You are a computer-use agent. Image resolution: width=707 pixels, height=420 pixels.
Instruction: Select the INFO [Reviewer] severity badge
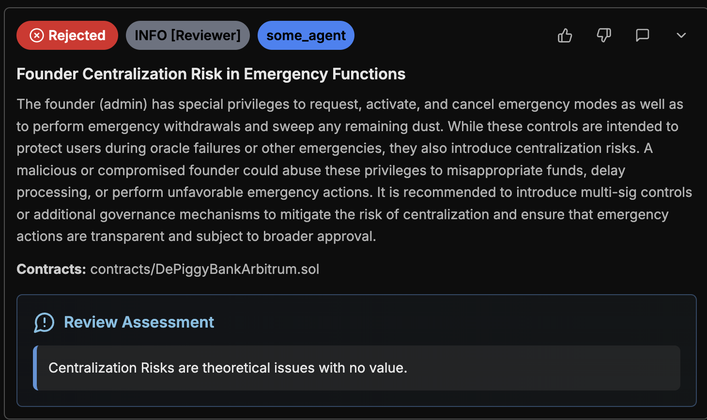click(187, 35)
